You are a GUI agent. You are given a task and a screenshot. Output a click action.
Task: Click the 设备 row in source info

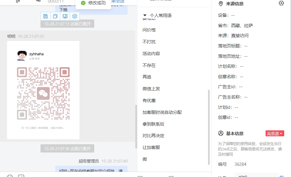coord(226,15)
